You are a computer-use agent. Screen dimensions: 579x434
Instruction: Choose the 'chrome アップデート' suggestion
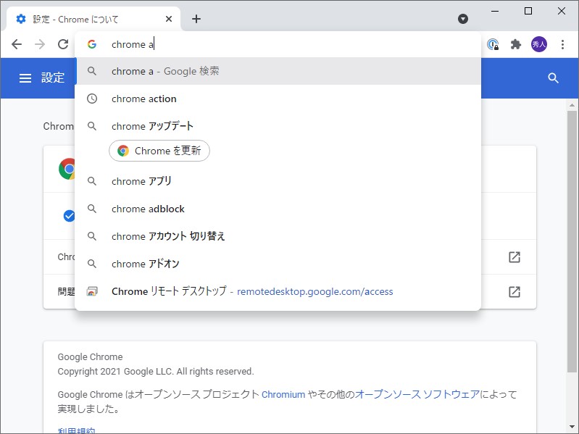pos(278,126)
